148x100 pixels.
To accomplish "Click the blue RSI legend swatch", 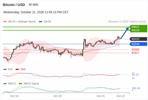I will pos(5,69).
